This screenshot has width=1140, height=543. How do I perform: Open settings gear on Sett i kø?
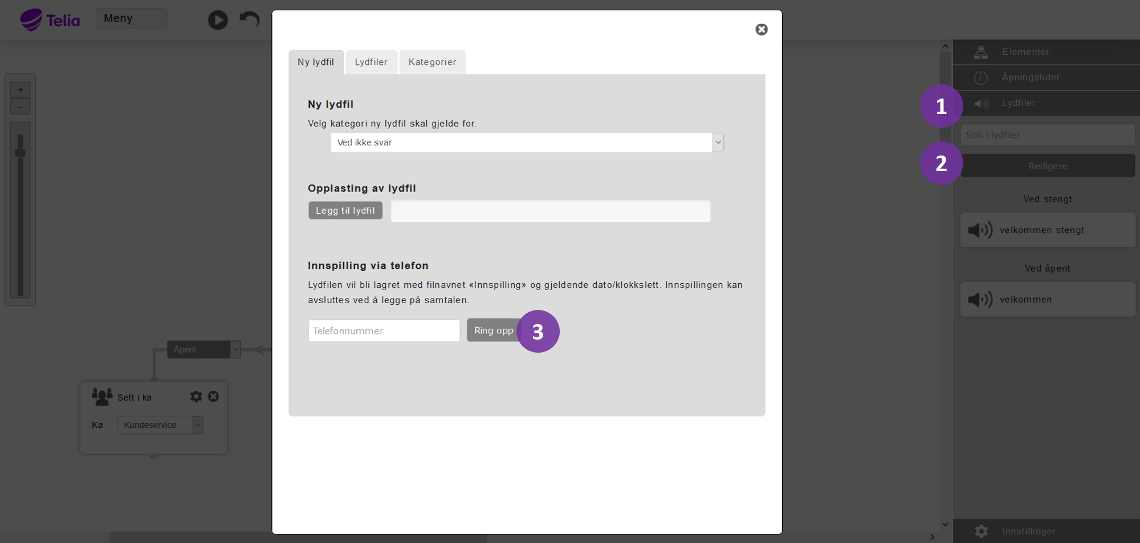196,397
